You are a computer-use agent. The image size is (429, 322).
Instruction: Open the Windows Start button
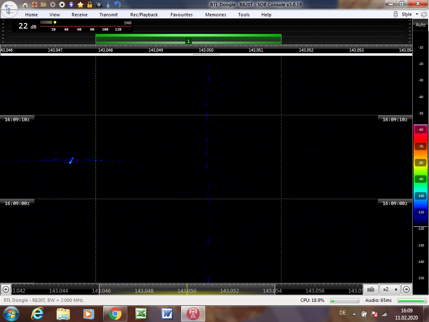click(11, 314)
